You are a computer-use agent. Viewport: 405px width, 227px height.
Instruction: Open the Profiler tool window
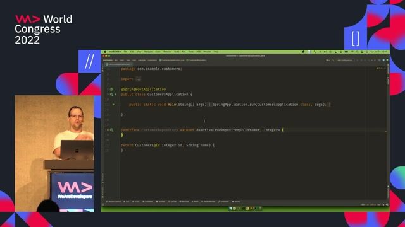[172, 202]
